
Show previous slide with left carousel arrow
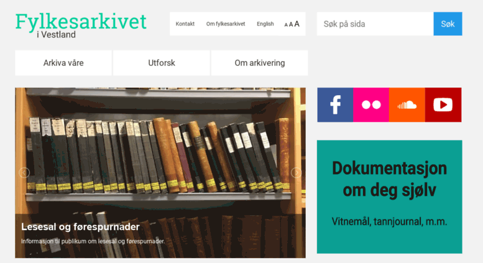coord(24,173)
